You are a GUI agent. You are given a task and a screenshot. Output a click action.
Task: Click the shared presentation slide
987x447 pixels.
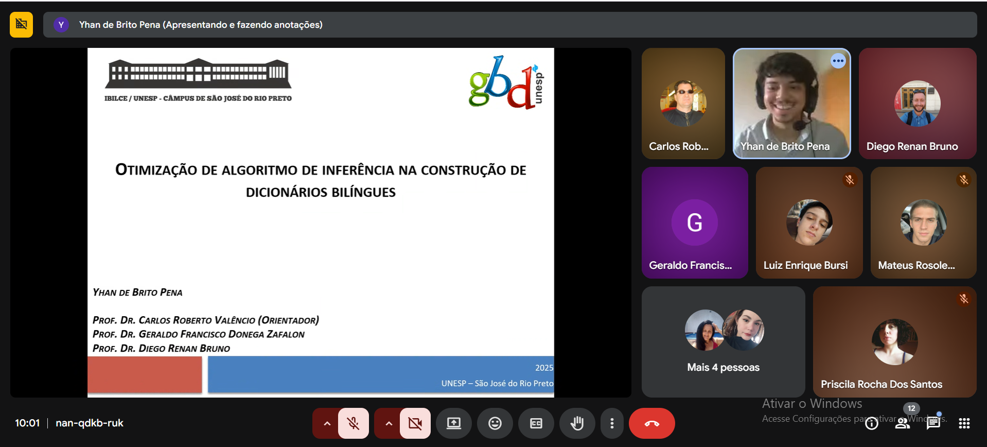click(x=321, y=222)
